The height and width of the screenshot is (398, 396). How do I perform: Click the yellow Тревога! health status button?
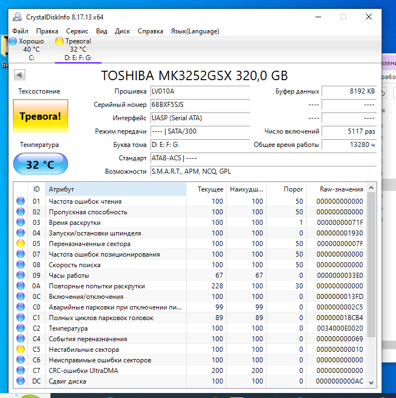[x=41, y=116]
